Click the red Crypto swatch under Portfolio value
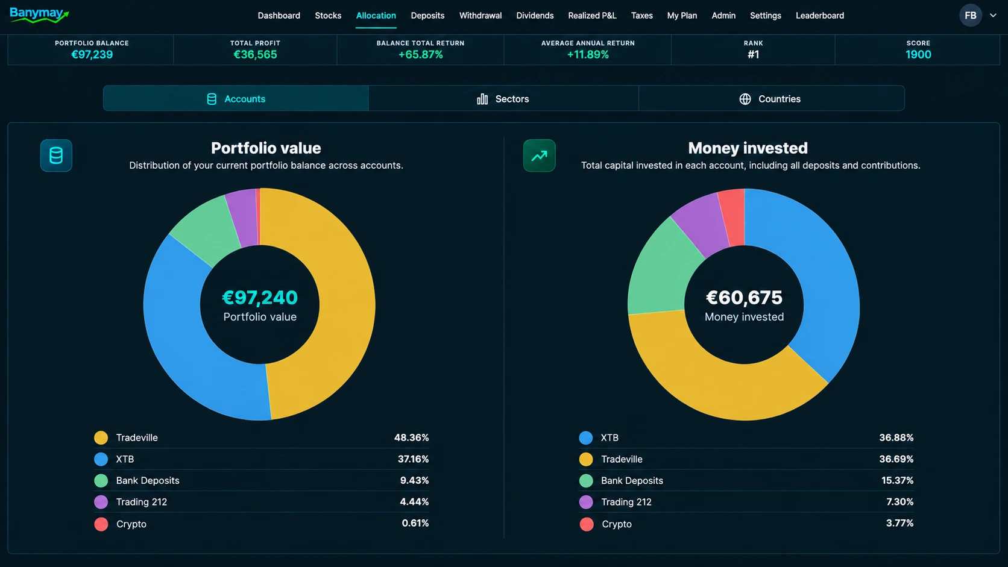This screenshot has height=567, width=1008. [x=101, y=524]
